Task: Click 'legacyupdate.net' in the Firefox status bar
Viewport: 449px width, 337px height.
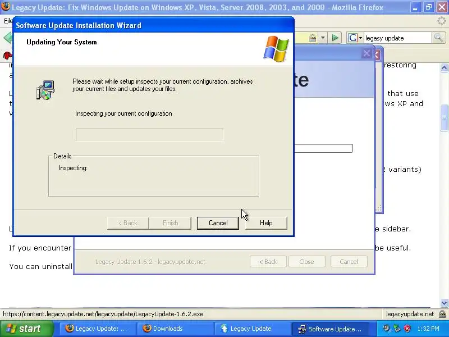Action: (x=410, y=314)
